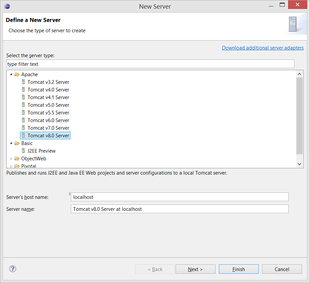Click the Finish button
The height and width of the screenshot is (283, 310).
point(238,269)
